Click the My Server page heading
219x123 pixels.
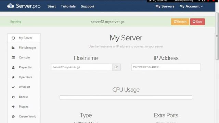coord(126,38)
